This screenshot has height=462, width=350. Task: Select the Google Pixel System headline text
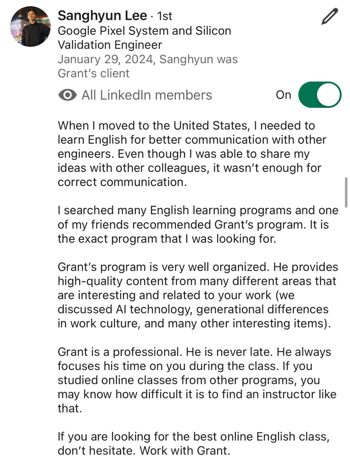144,38
